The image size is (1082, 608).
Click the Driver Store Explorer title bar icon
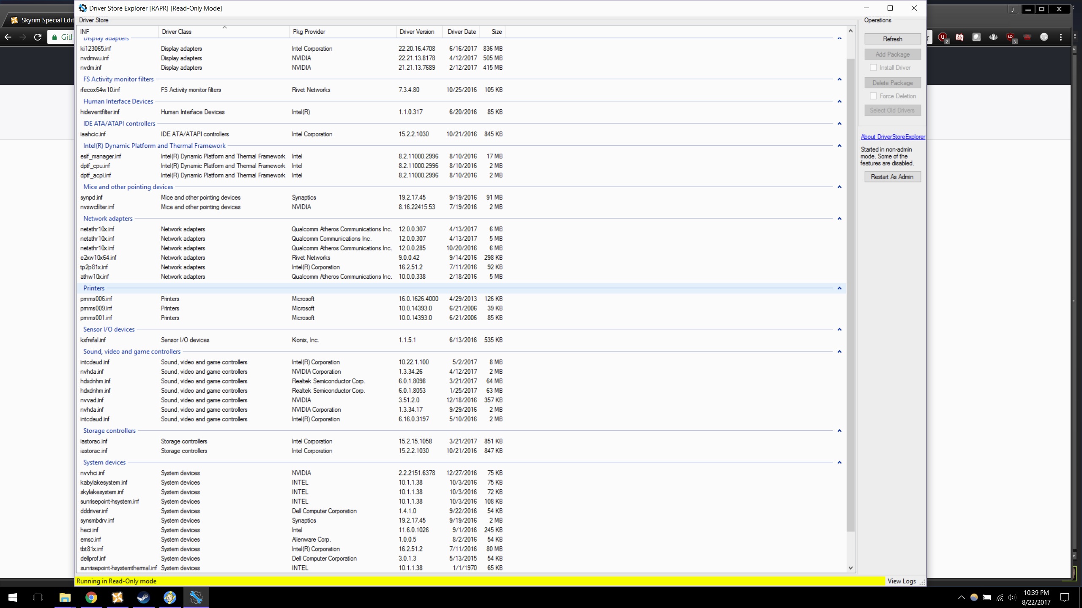click(83, 8)
